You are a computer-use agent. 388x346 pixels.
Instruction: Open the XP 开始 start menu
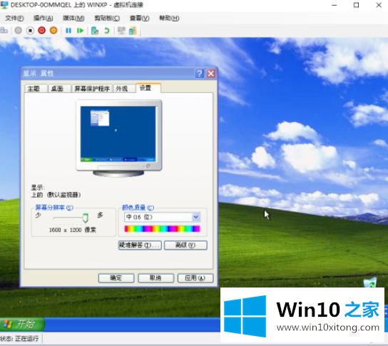(x=22, y=324)
